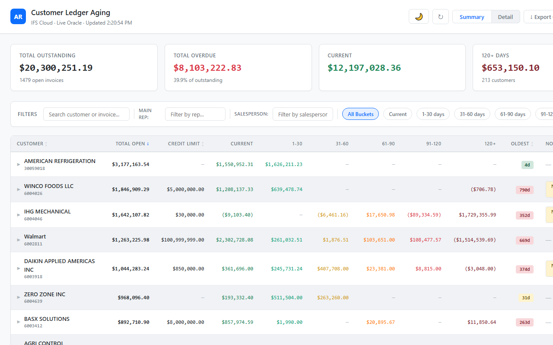Click the 790d oldest badge

coord(524,190)
